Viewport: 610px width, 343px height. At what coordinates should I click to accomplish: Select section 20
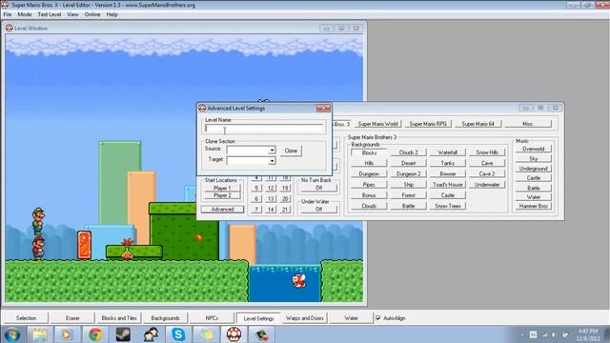[x=285, y=199]
